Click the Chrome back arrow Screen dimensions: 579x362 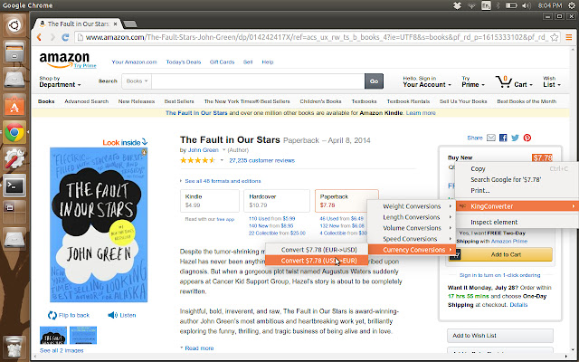[39, 37]
